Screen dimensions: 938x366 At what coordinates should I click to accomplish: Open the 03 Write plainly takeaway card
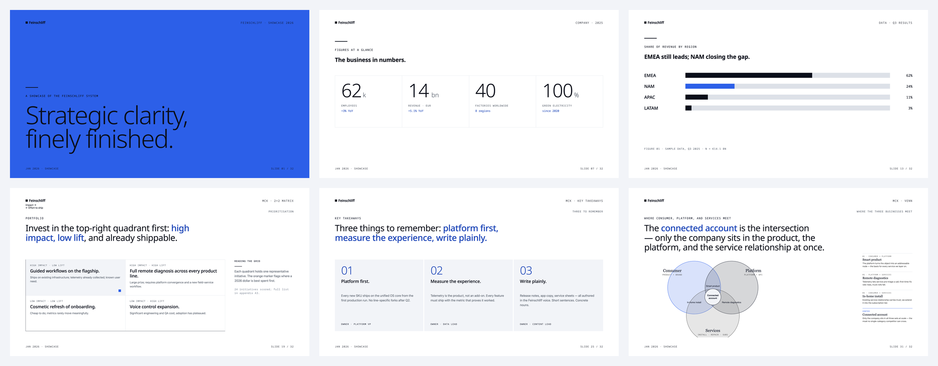pyautogui.click(x=558, y=295)
